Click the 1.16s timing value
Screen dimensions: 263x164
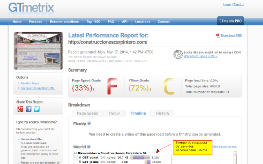(155, 157)
